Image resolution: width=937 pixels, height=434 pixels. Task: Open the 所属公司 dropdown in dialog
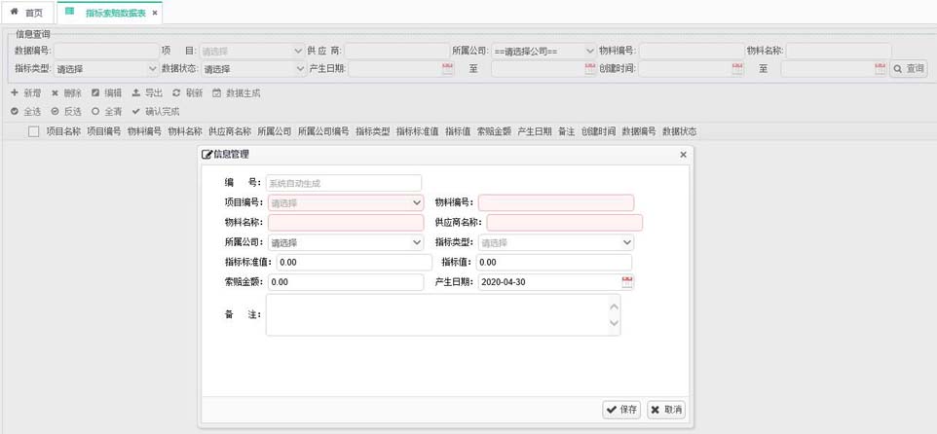coord(417,242)
